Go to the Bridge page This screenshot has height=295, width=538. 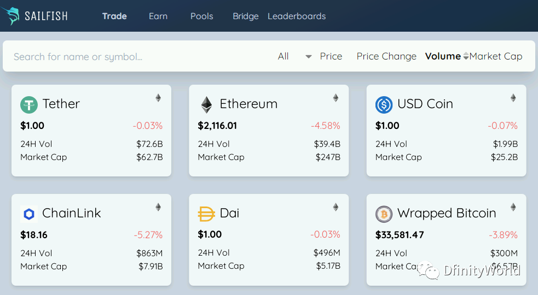(x=246, y=16)
